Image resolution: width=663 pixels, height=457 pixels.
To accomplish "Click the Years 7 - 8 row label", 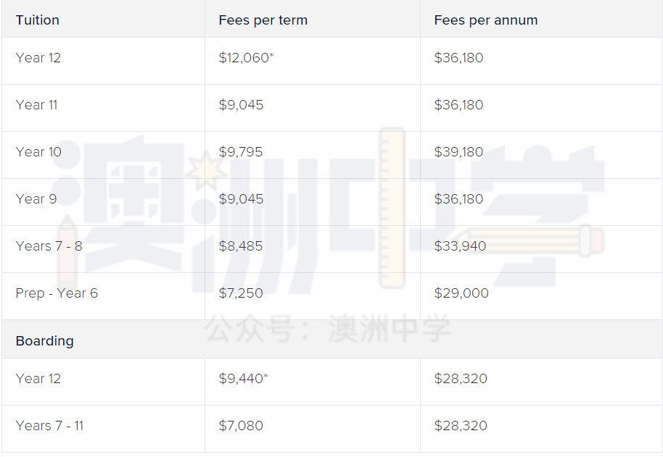I will pyautogui.click(x=49, y=246).
